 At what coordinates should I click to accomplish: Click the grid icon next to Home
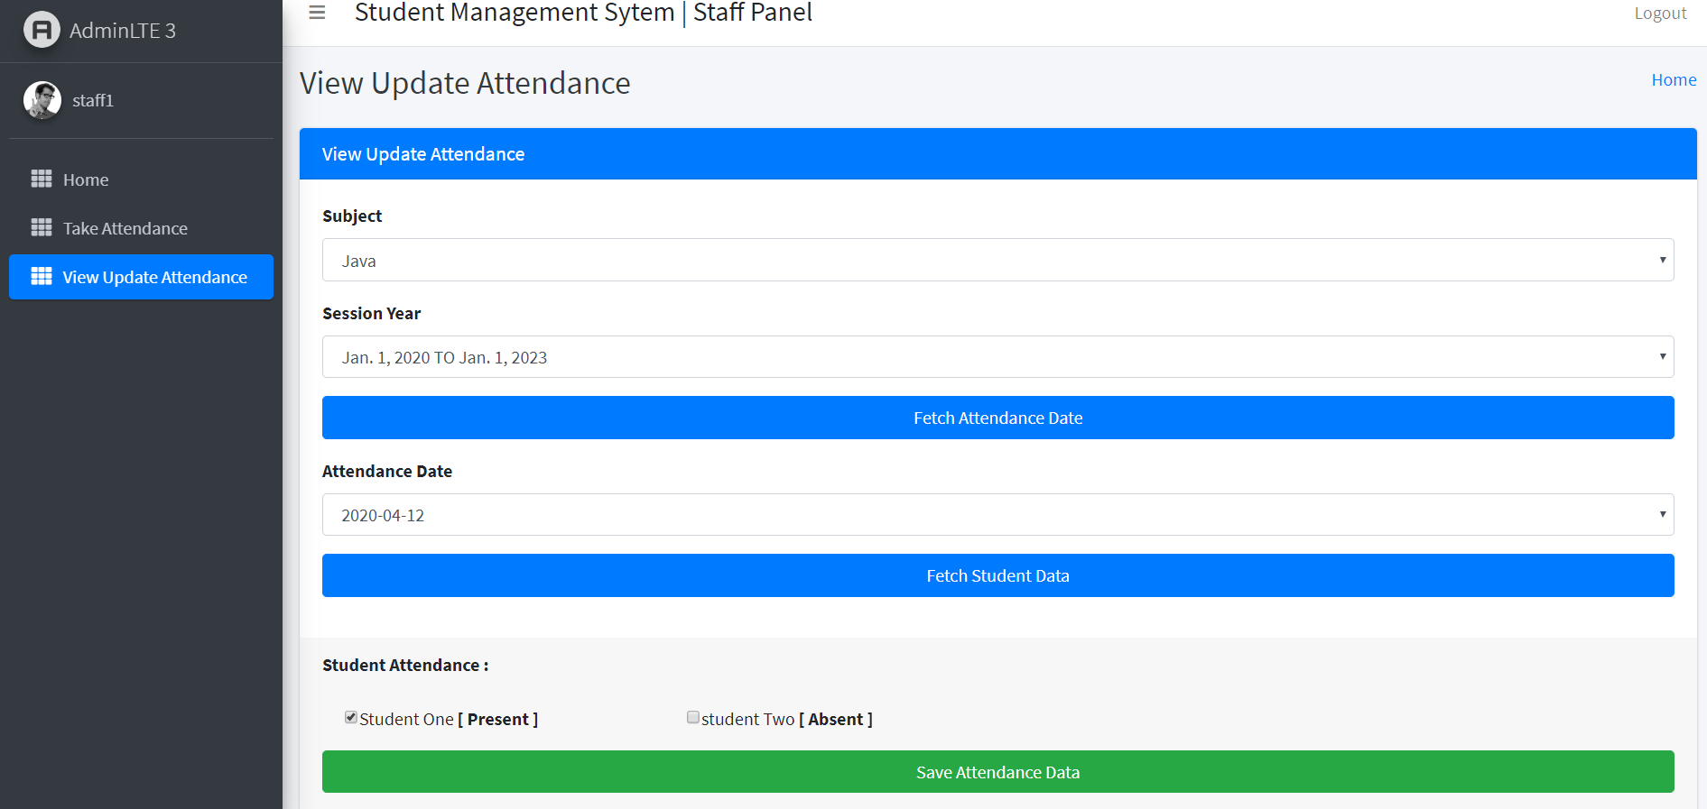42,179
